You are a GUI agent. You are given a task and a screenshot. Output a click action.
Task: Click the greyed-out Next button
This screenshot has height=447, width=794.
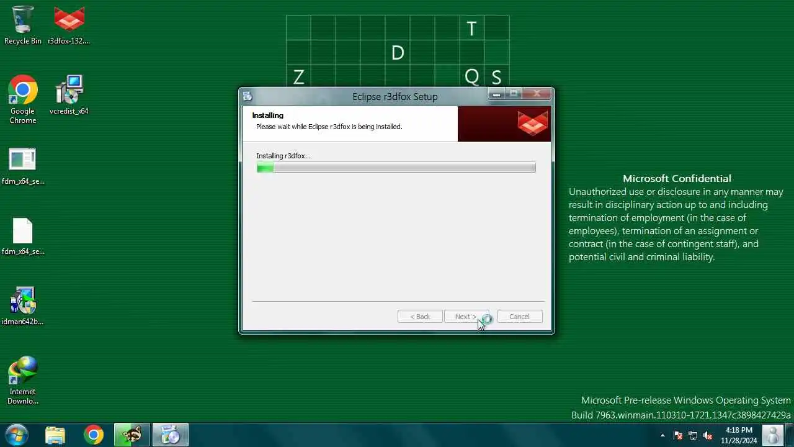466,317
